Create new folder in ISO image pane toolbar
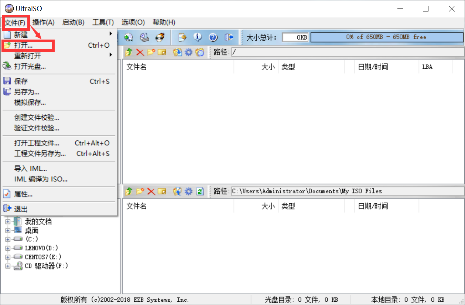The image size is (465, 305). 151,52
